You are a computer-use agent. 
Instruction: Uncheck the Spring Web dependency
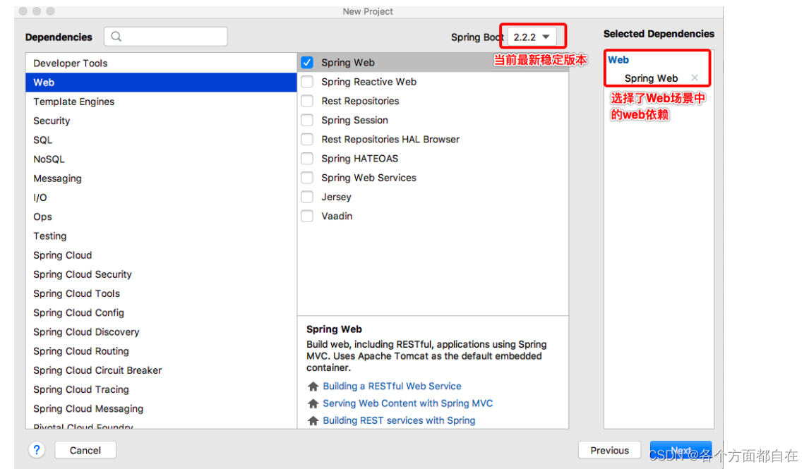[307, 62]
